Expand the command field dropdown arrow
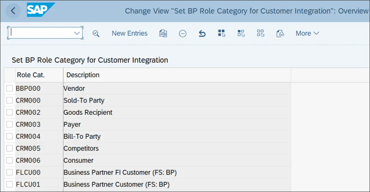Screen dimensions: 370x192 pyautogui.click(x=77, y=33)
